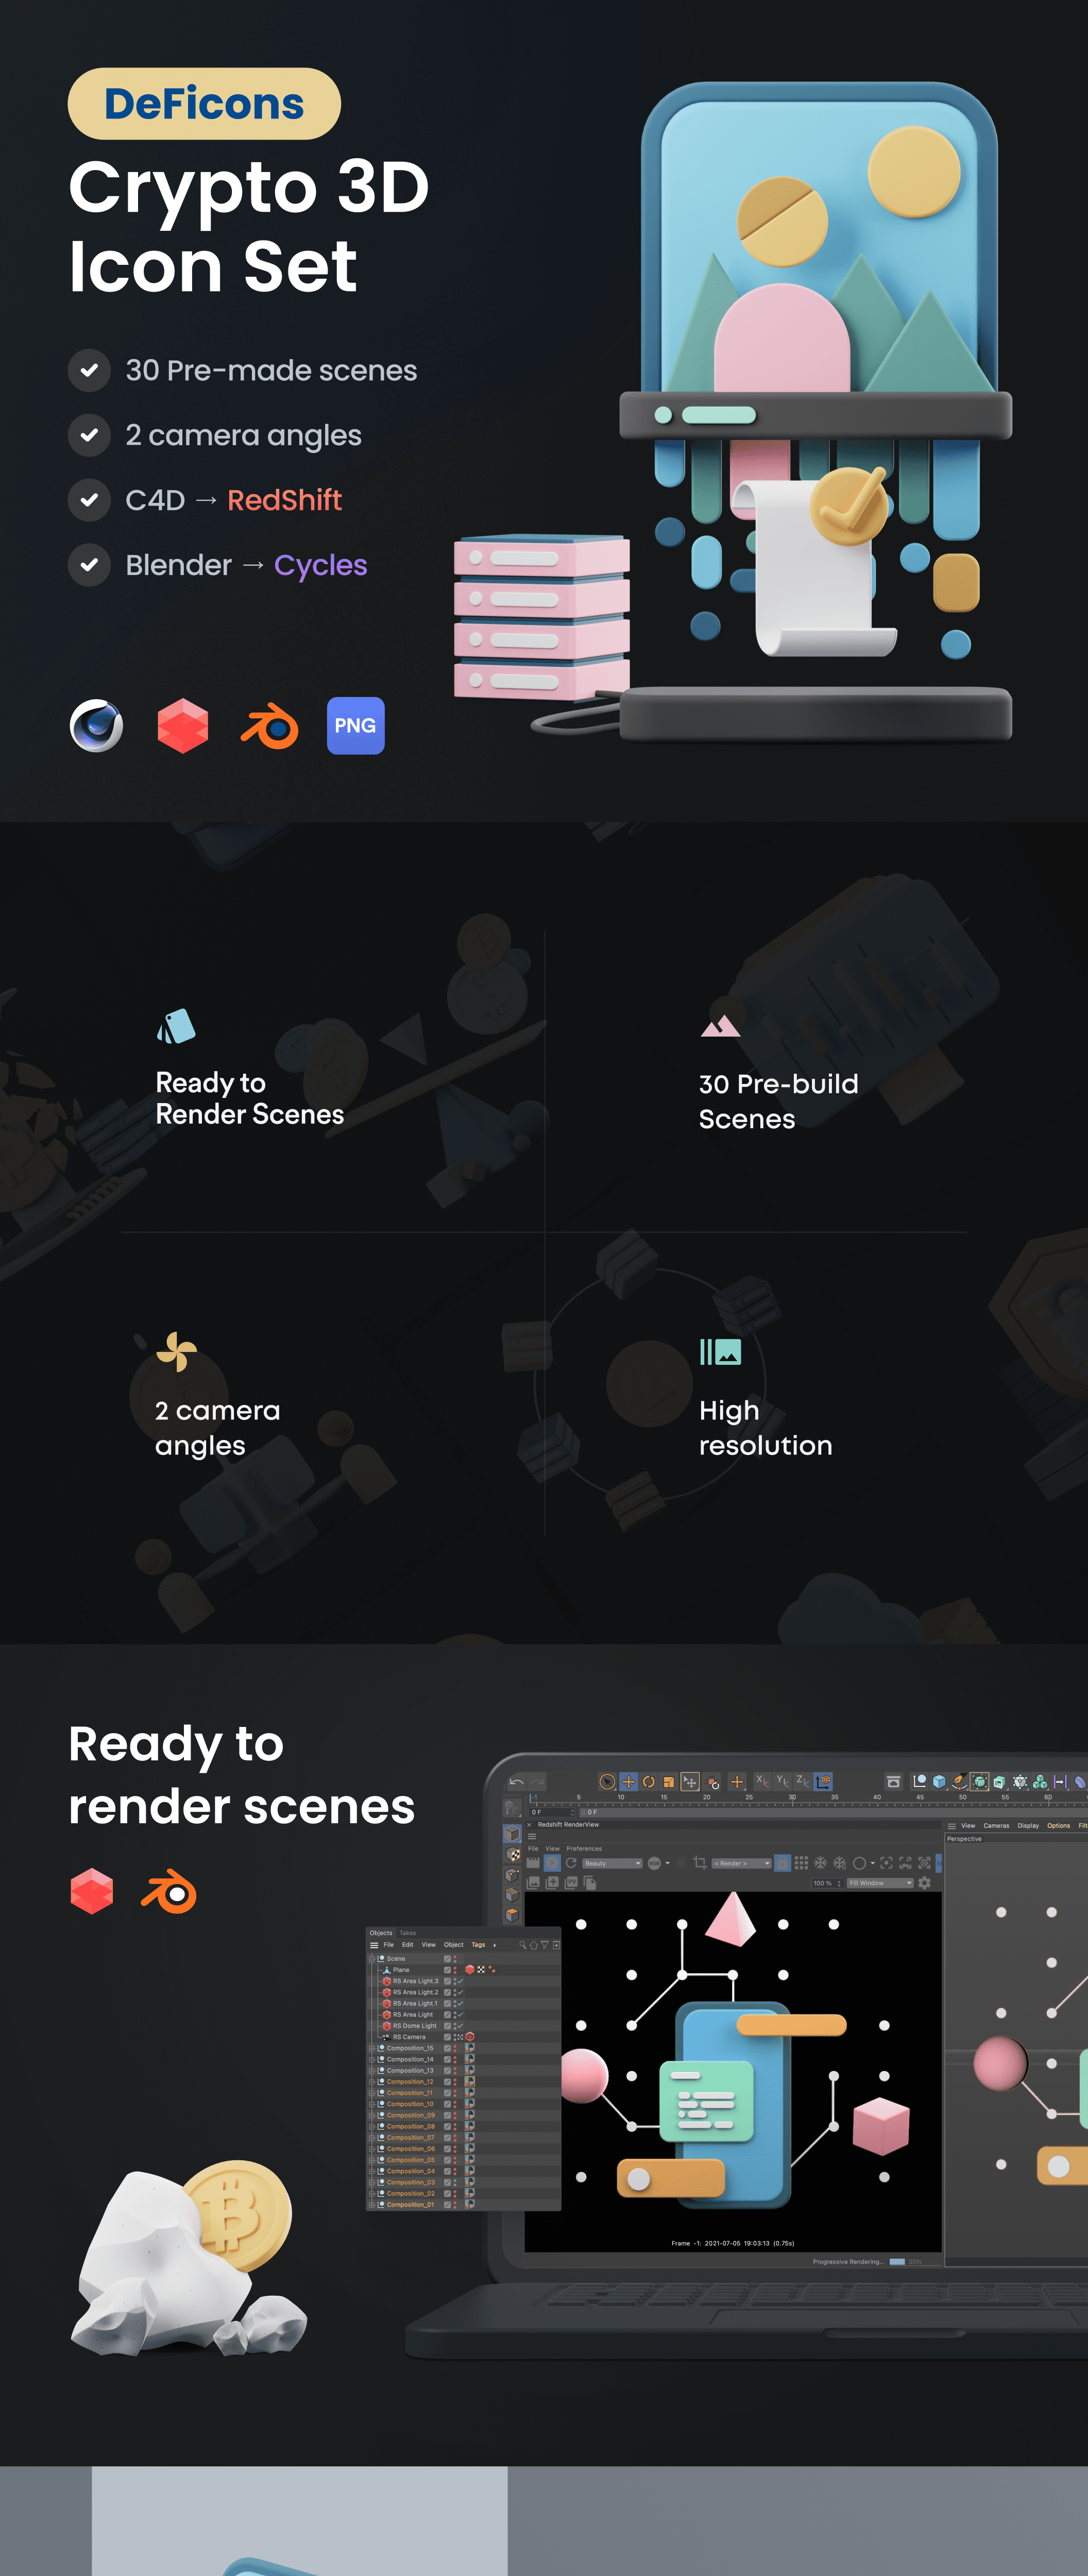Activate the Move tool in the toolbar
The image size is (1088, 2576).
[629, 1782]
